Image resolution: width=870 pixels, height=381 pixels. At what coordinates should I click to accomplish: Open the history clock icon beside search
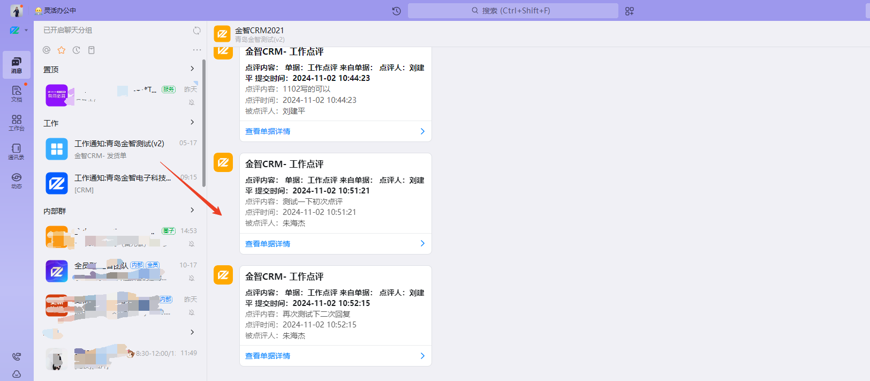click(396, 11)
